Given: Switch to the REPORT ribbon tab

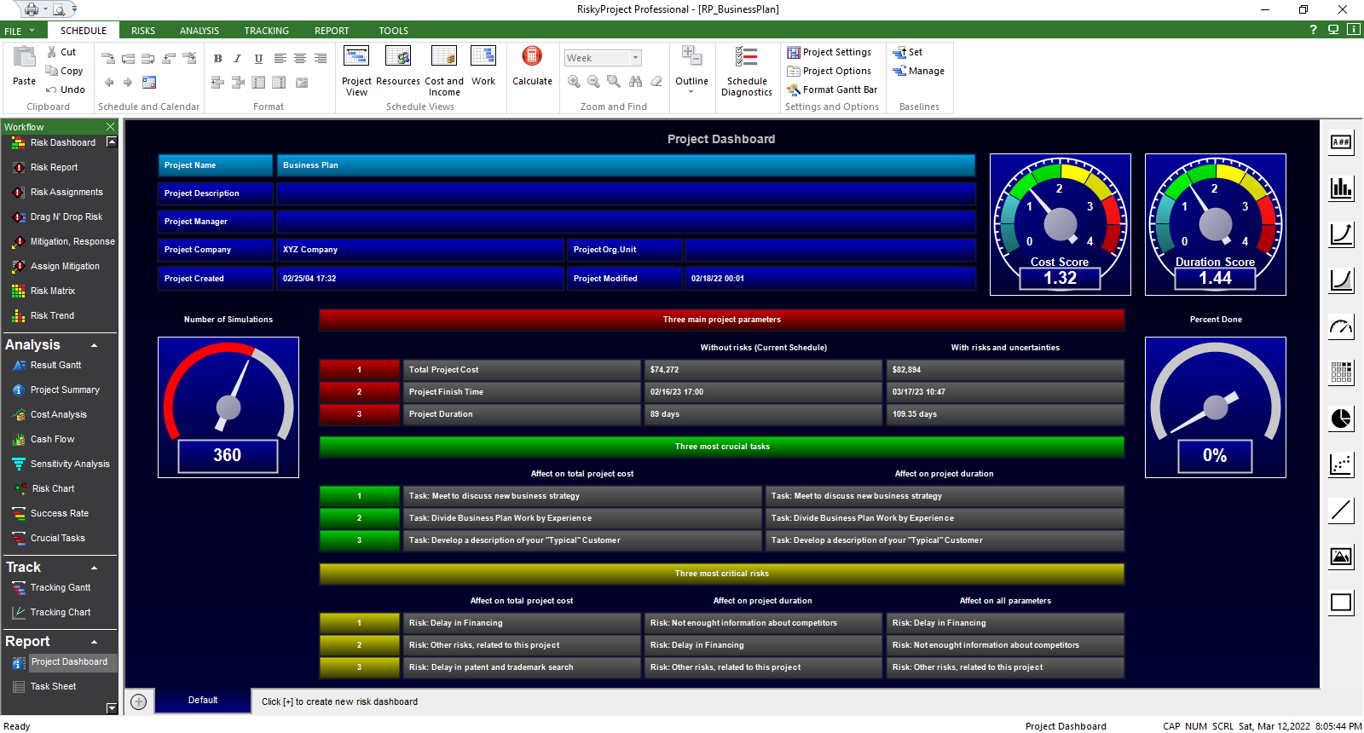Looking at the screenshot, I should click(x=332, y=31).
